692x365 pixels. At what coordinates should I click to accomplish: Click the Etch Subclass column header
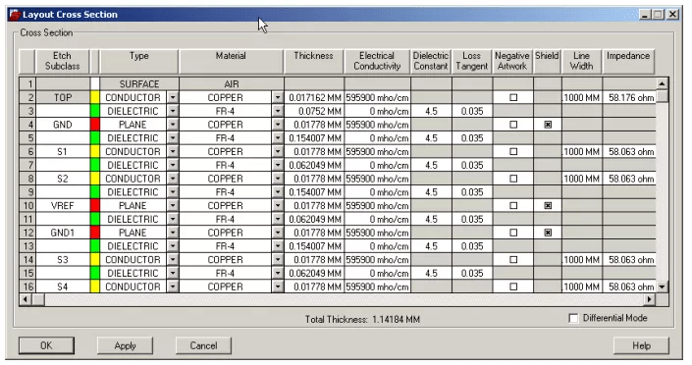click(x=62, y=62)
